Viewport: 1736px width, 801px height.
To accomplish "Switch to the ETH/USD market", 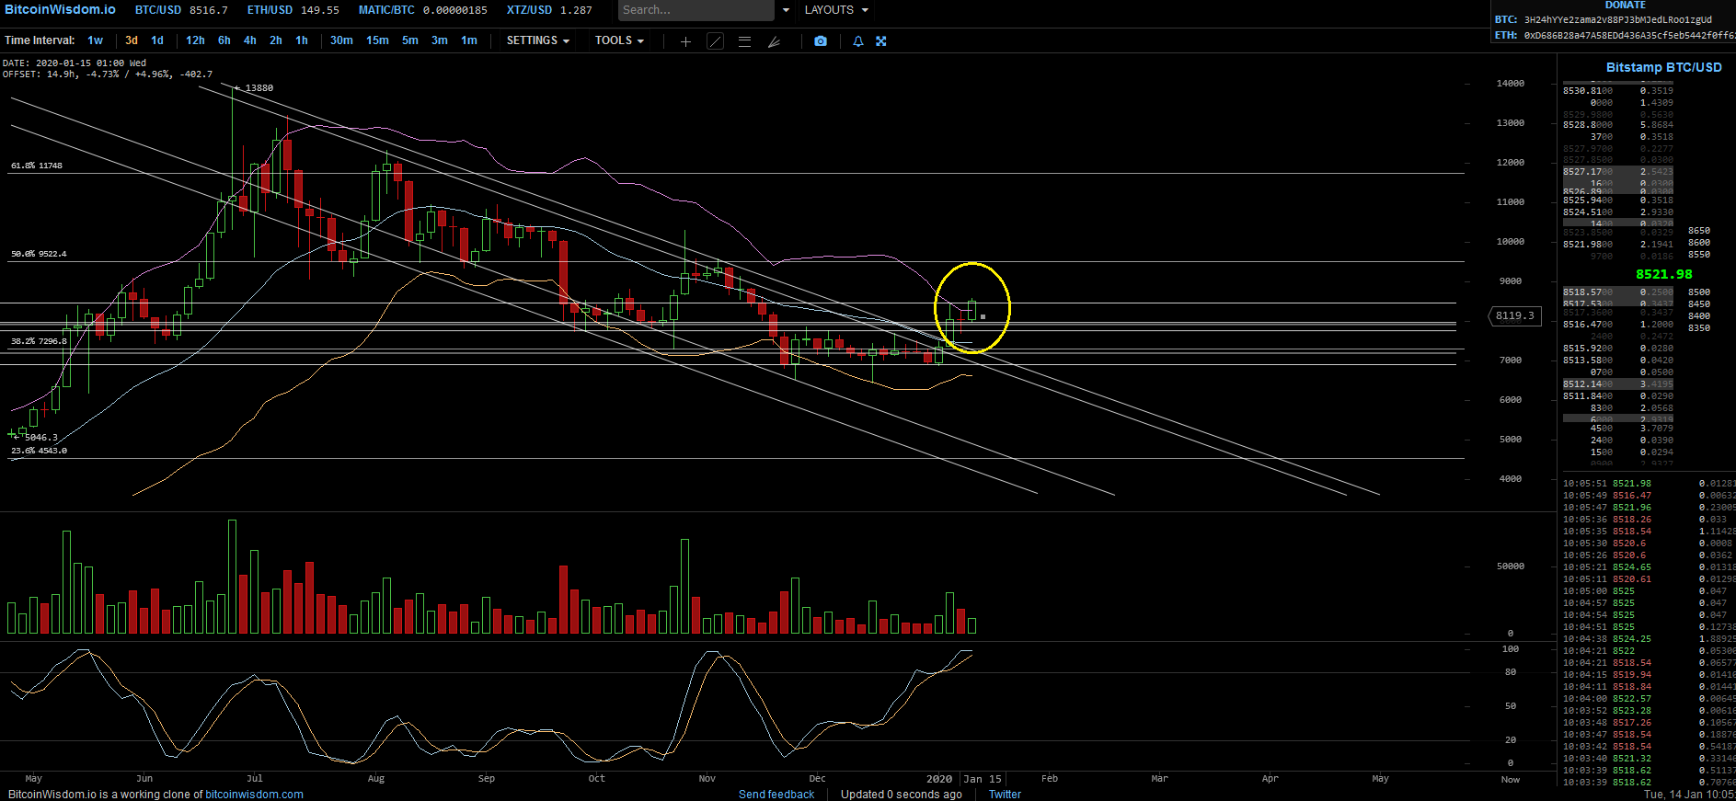I will click(x=270, y=10).
